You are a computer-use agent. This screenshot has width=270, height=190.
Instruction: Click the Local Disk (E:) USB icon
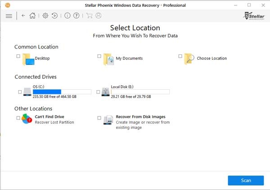click(x=105, y=92)
